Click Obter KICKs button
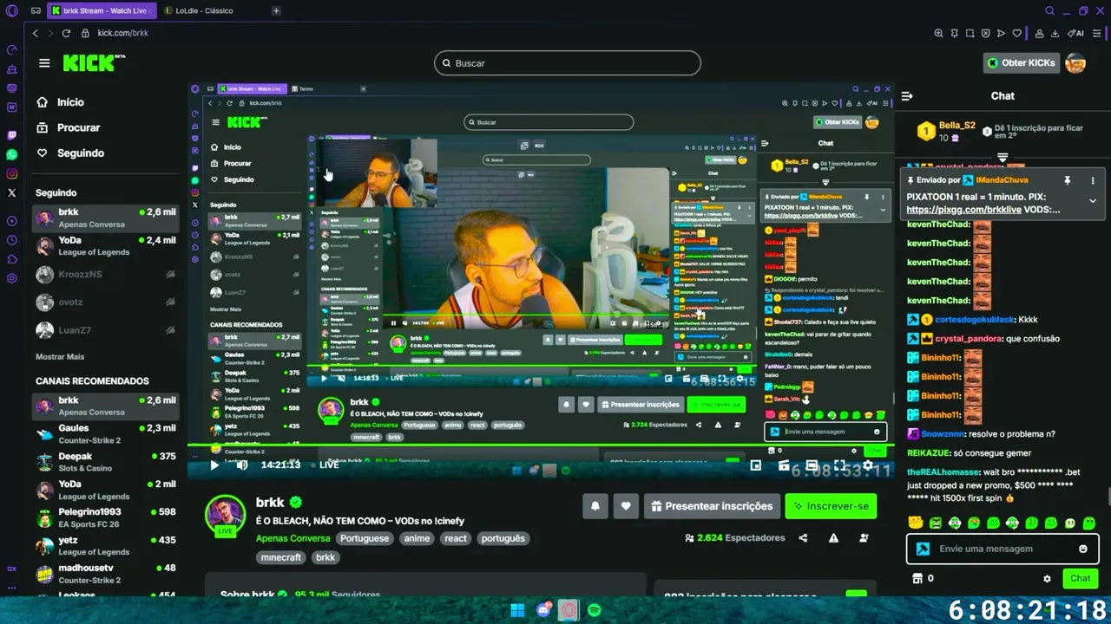This screenshot has height=624, width=1111. [x=1022, y=62]
